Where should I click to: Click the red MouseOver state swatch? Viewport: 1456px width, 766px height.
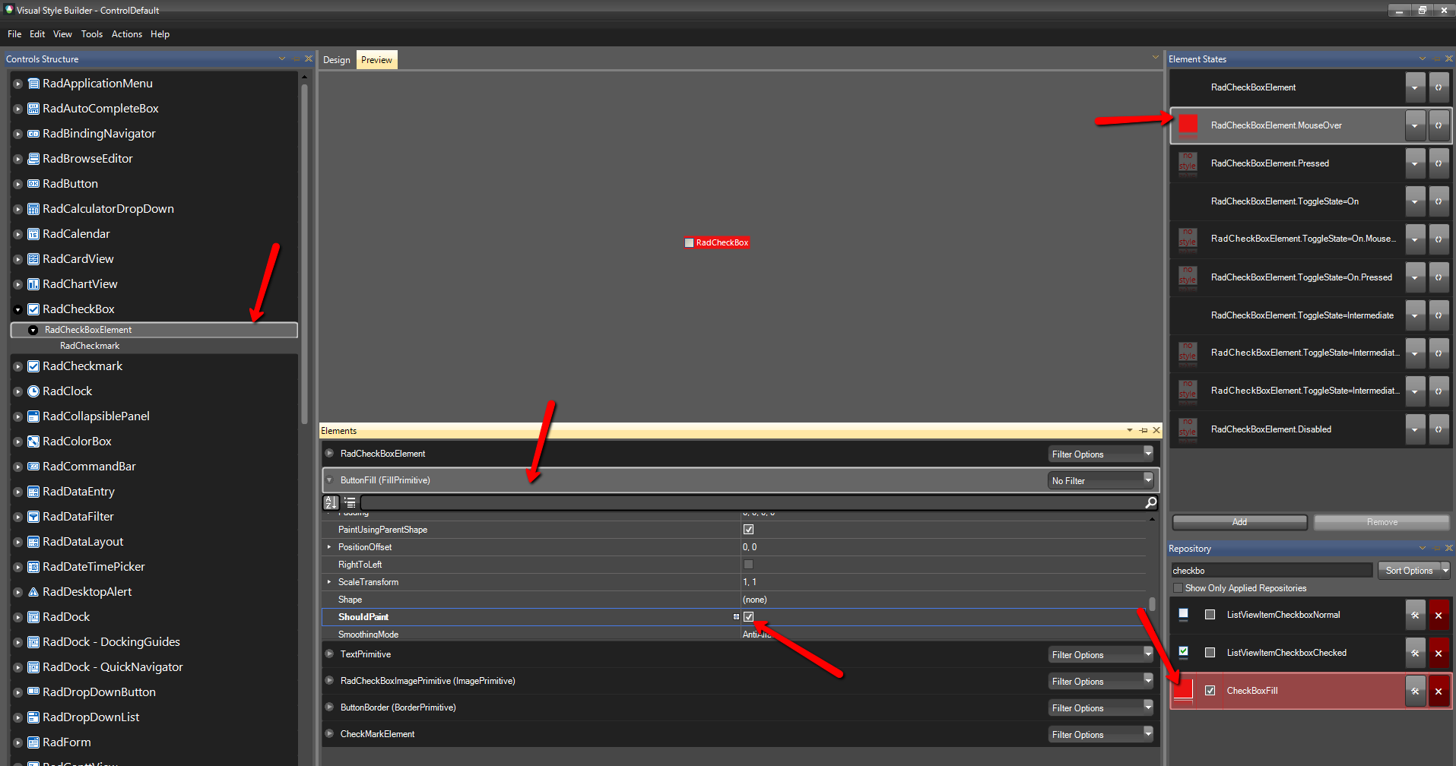pos(1188,125)
